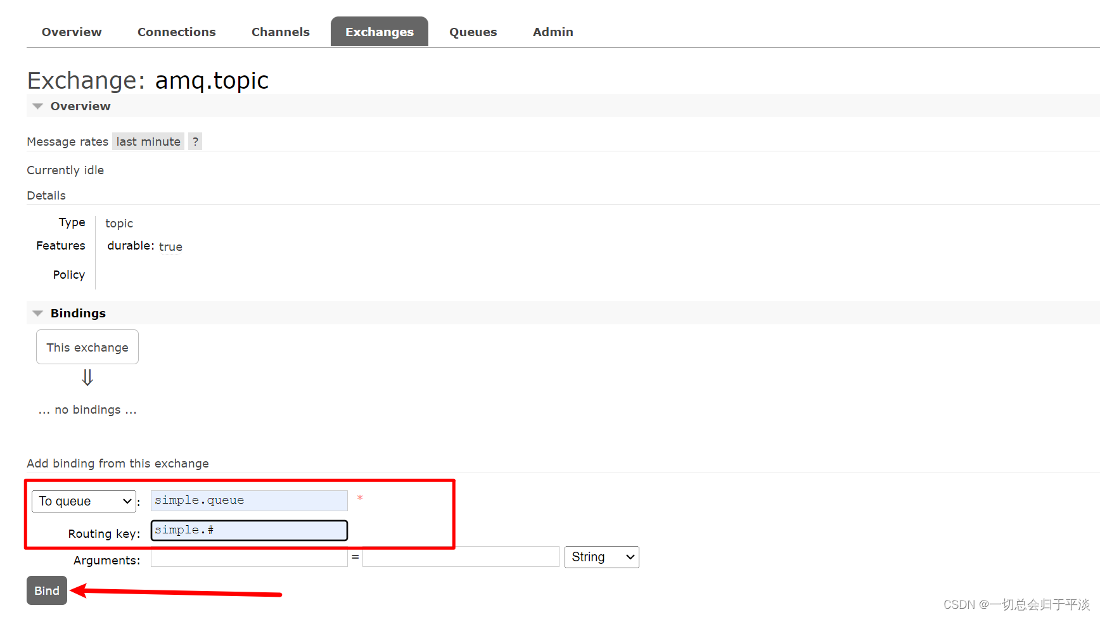Click the 'Details' heading

pyautogui.click(x=46, y=195)
